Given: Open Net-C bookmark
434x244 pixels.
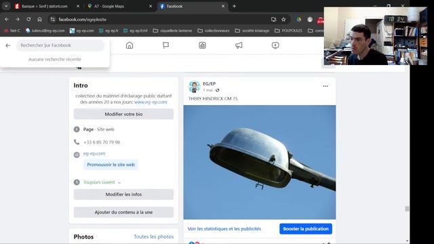Looking at the screenshot, I should pos(12,30).
